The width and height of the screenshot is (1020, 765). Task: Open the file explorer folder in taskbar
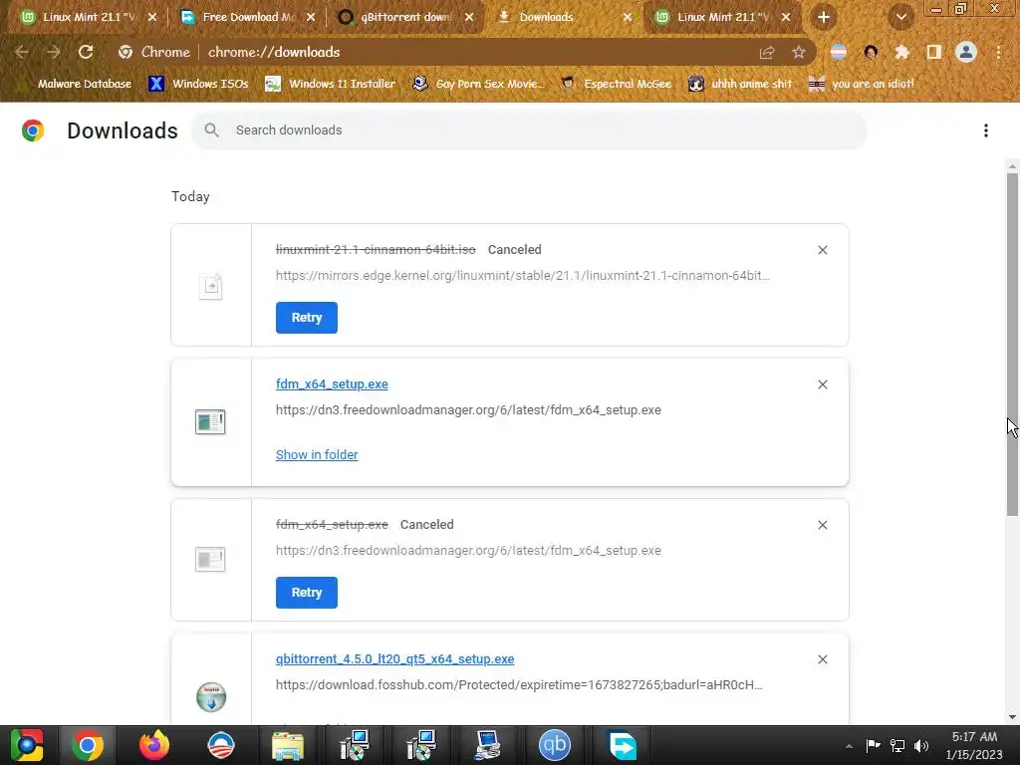coord(288,745)
